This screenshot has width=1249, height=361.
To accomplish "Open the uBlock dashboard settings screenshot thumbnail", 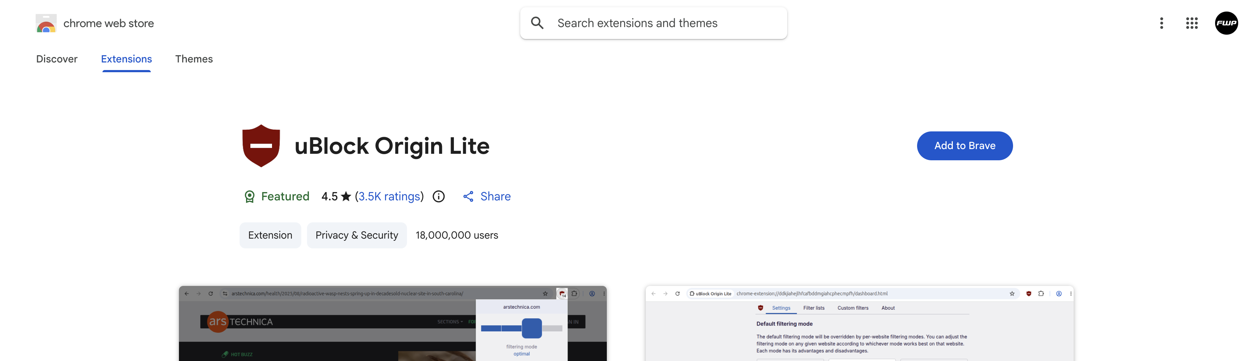I will [x=860, y=323].
